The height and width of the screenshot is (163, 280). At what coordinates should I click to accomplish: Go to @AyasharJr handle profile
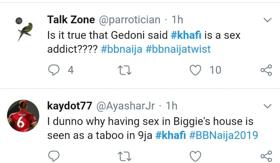(x=129, y=106)
